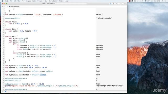Image resolution: width=168 pixels, height=94 pixels.
Task: Run the playground with play button
Action: coord(5,92)
